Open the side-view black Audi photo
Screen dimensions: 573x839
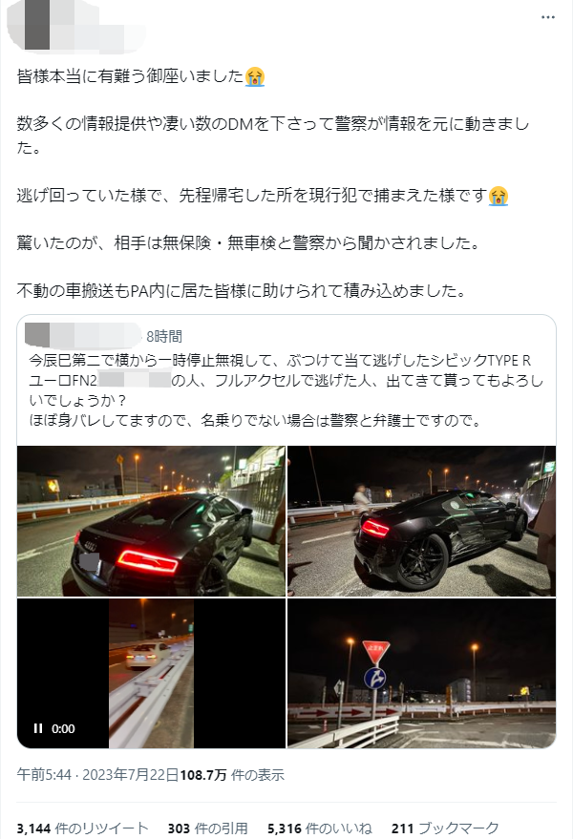(x=421, y=521)
